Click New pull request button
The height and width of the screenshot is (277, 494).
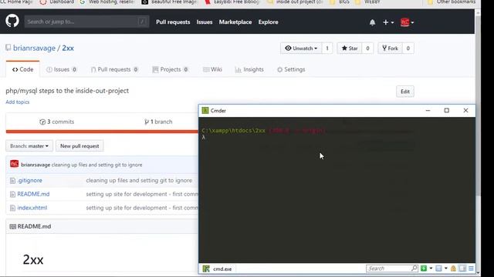coord(80,146)
